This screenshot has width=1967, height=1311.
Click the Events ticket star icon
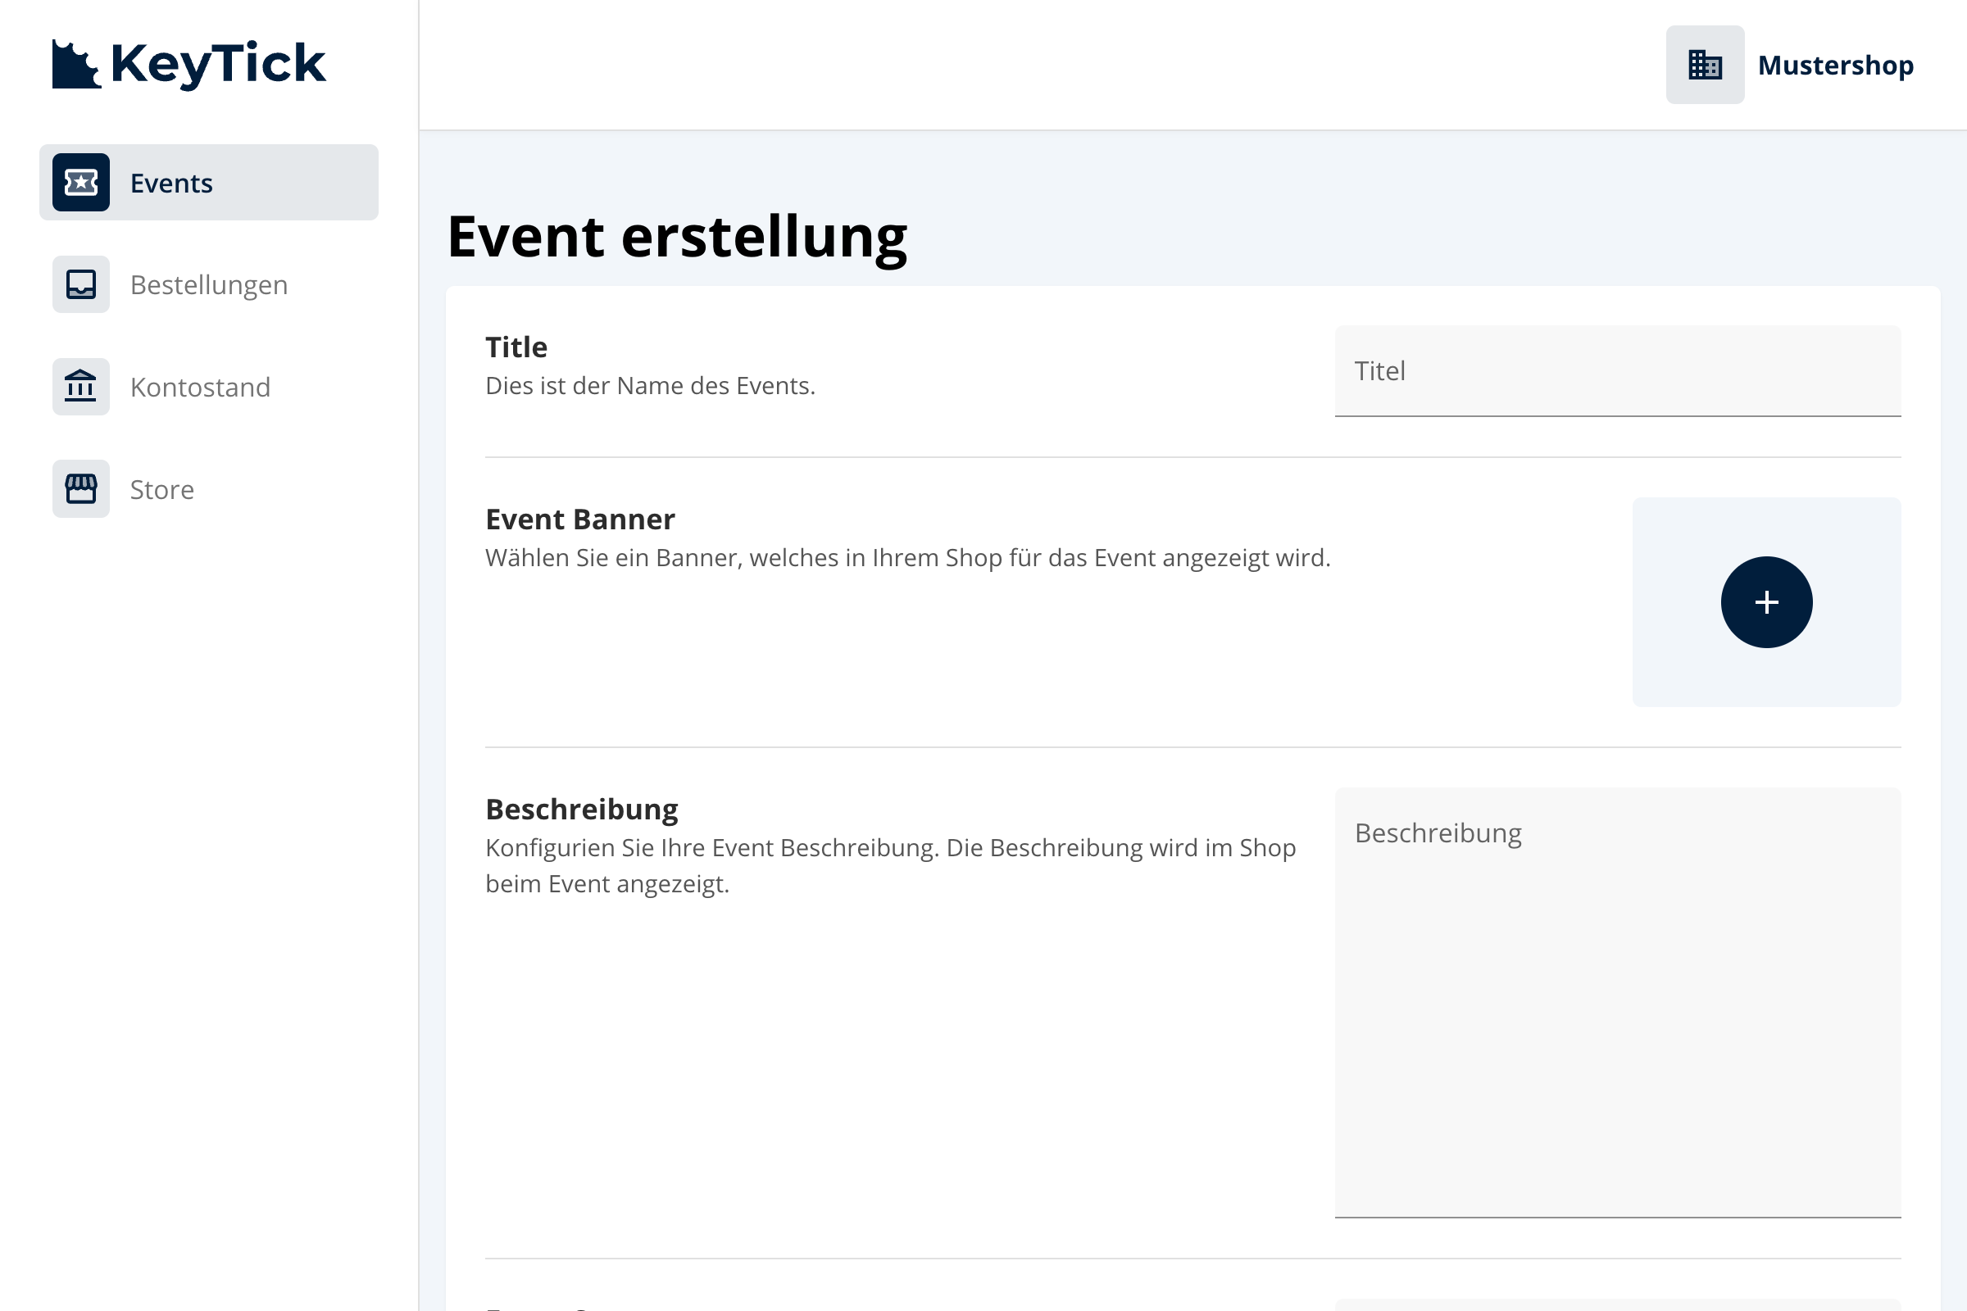click(81, 182)
